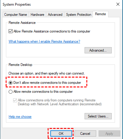Open the Hardware tab
Image resolution: width=123 pixels, height=139 pixels.
(38, 15)
